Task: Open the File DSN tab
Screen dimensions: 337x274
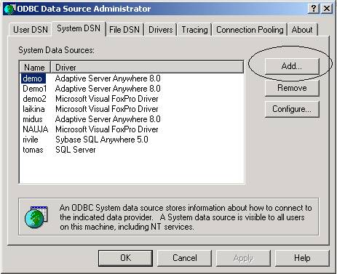Action: [x=124, y=30]
